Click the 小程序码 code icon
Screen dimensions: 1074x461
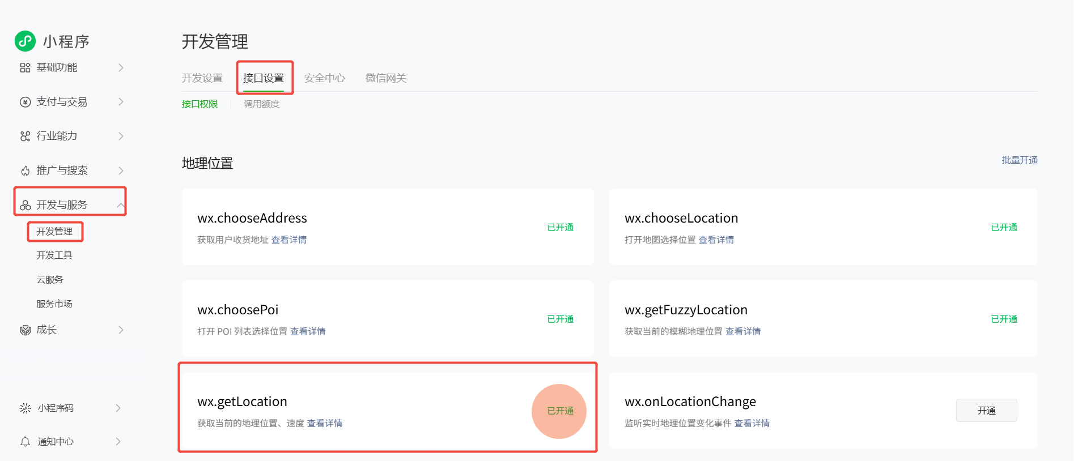25,408
